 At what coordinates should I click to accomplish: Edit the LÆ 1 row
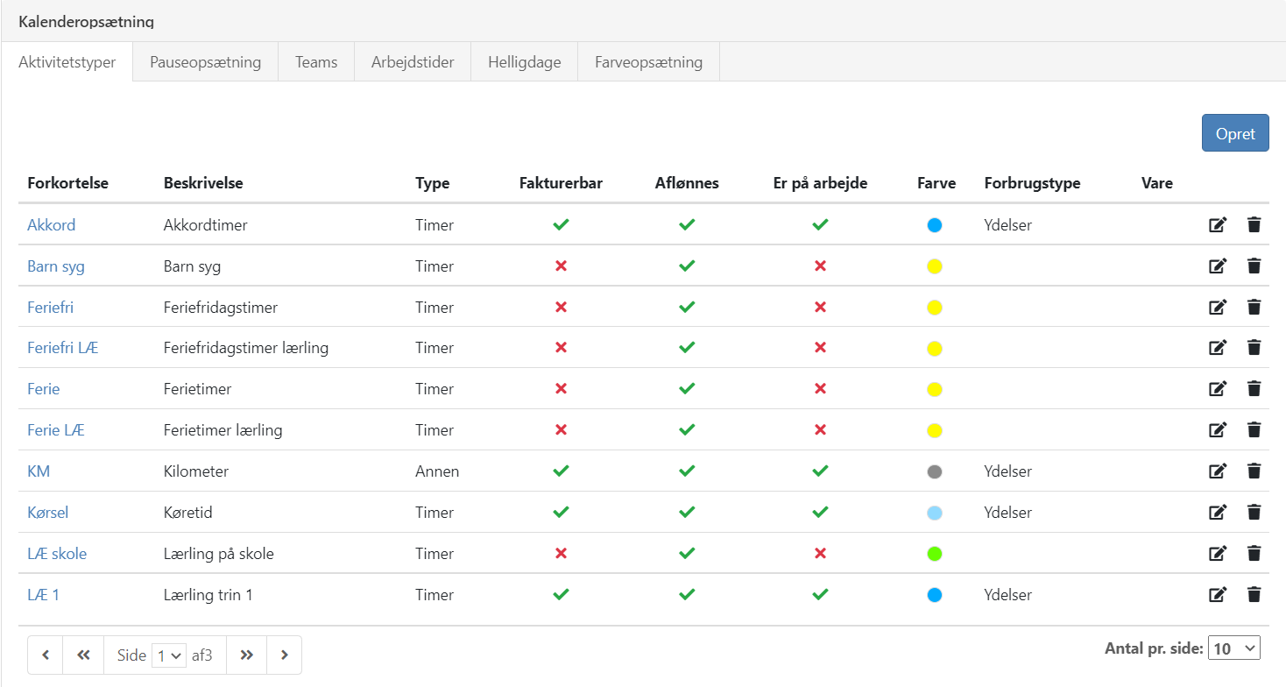pyautogui.click(x=1218, y=595)
